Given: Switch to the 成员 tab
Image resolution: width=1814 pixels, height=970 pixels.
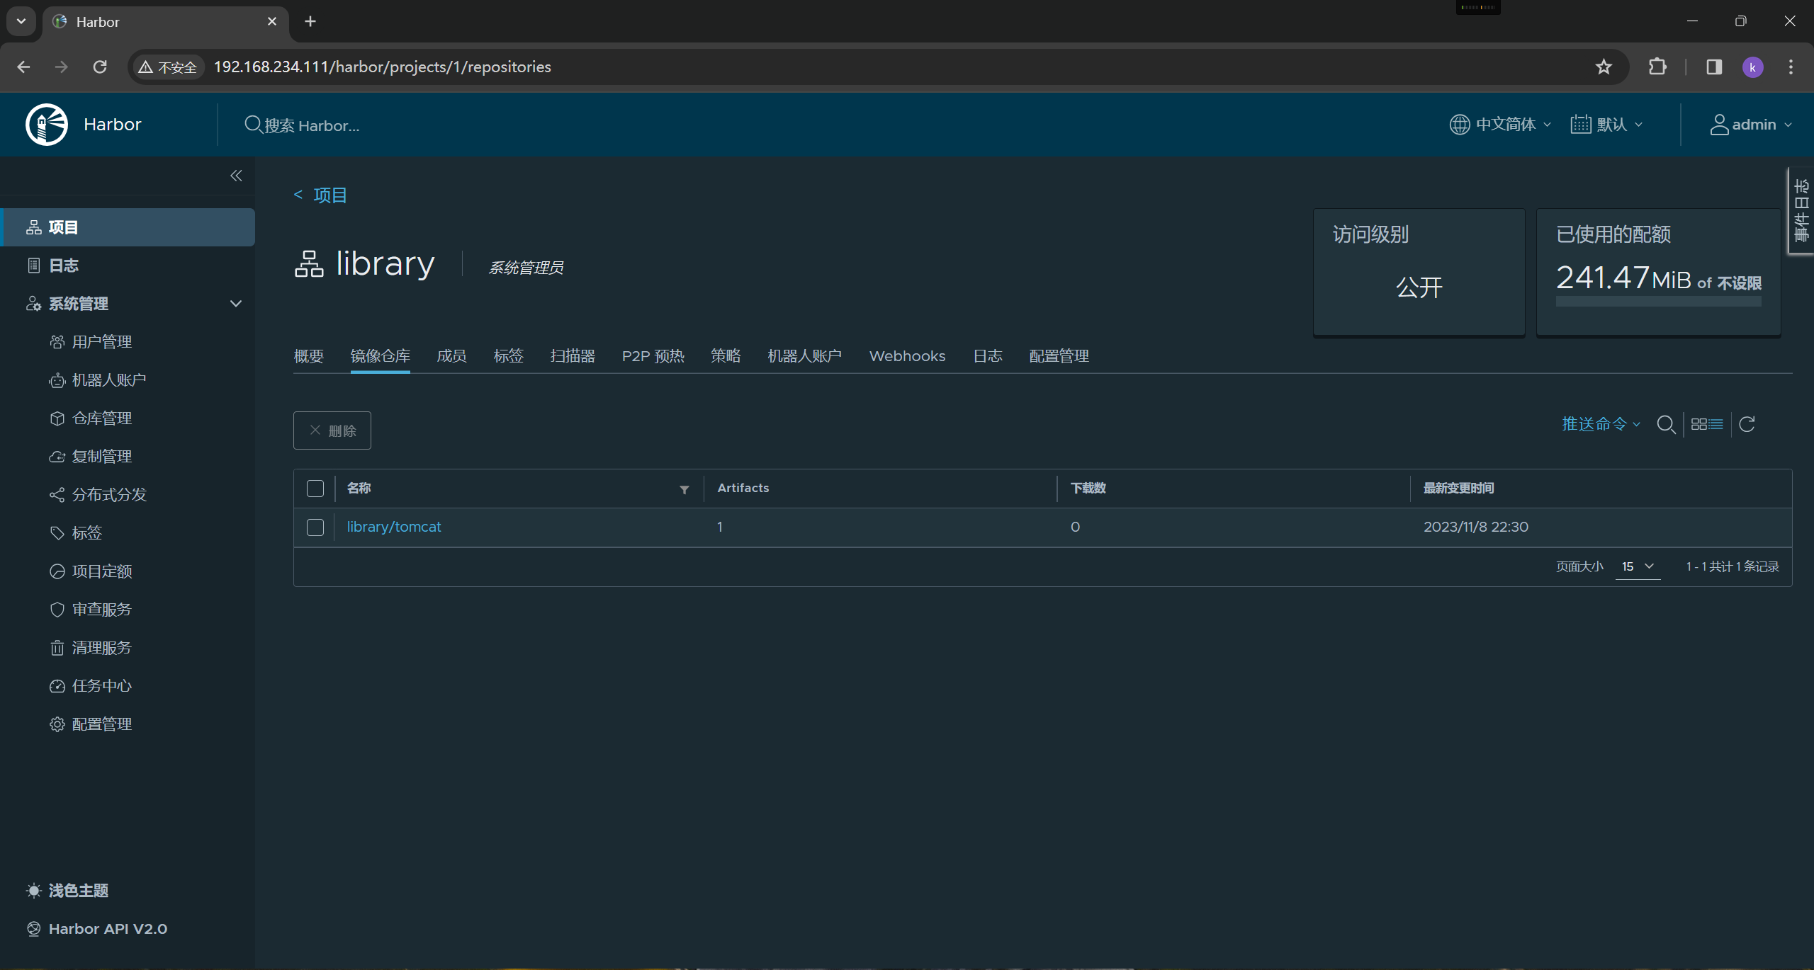Looking at the screenshot, I should click(451, 356).
